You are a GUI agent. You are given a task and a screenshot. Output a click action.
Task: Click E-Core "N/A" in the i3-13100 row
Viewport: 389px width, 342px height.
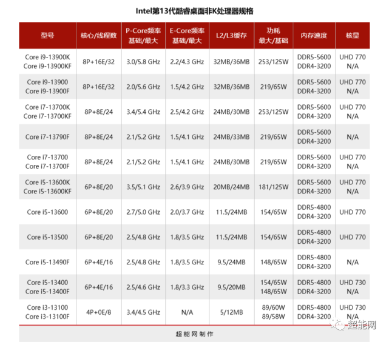[x=187, y=312]
